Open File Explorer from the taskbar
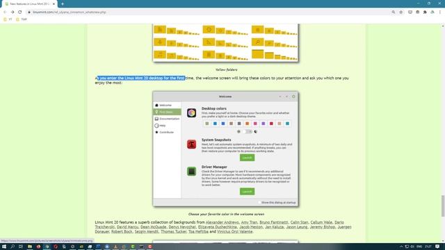The height and width of the screenshot is (250, 445). 29,247
